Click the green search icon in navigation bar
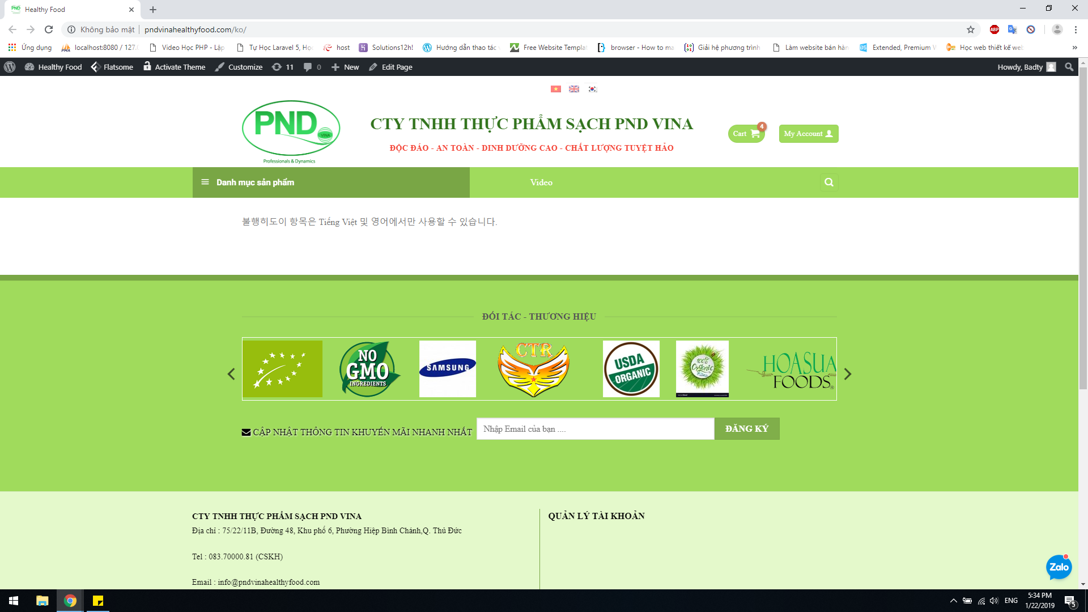The width and height of the screenshot is (1088, 612). (829, 182)
